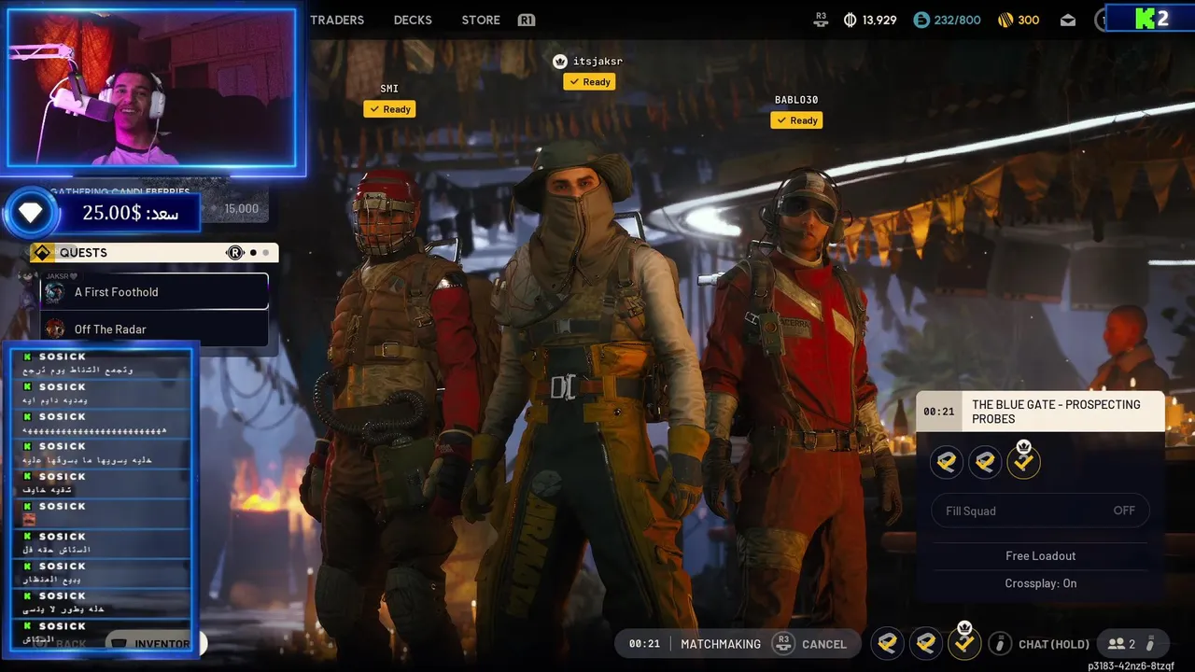Viewport: 1195px width, 672px height.
Task: Click the 00:21 timer in map panel
Action: pos(938,412)
